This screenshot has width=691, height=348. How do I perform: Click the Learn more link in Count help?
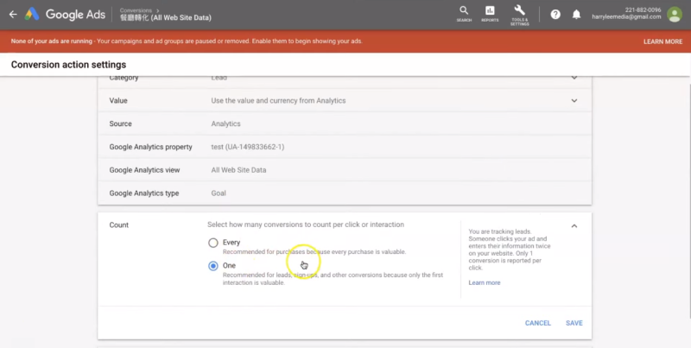pyautogui.click(x=484, y=282)
